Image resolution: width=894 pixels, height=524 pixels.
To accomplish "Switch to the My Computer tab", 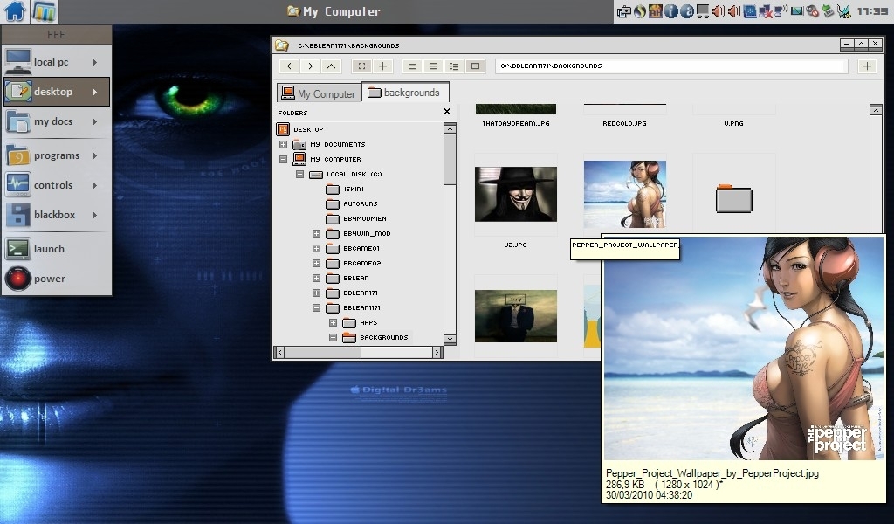I will tap(320, 93).
